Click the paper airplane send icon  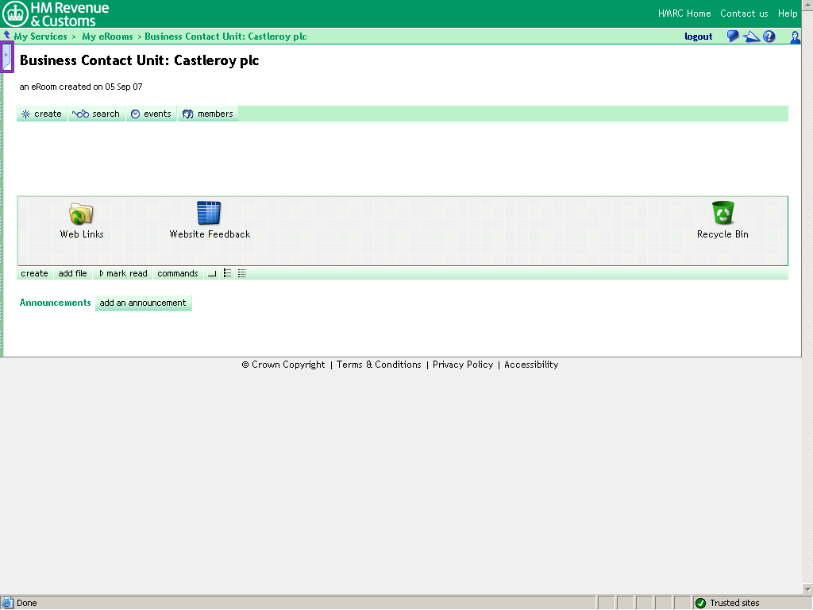click(750, 37)
